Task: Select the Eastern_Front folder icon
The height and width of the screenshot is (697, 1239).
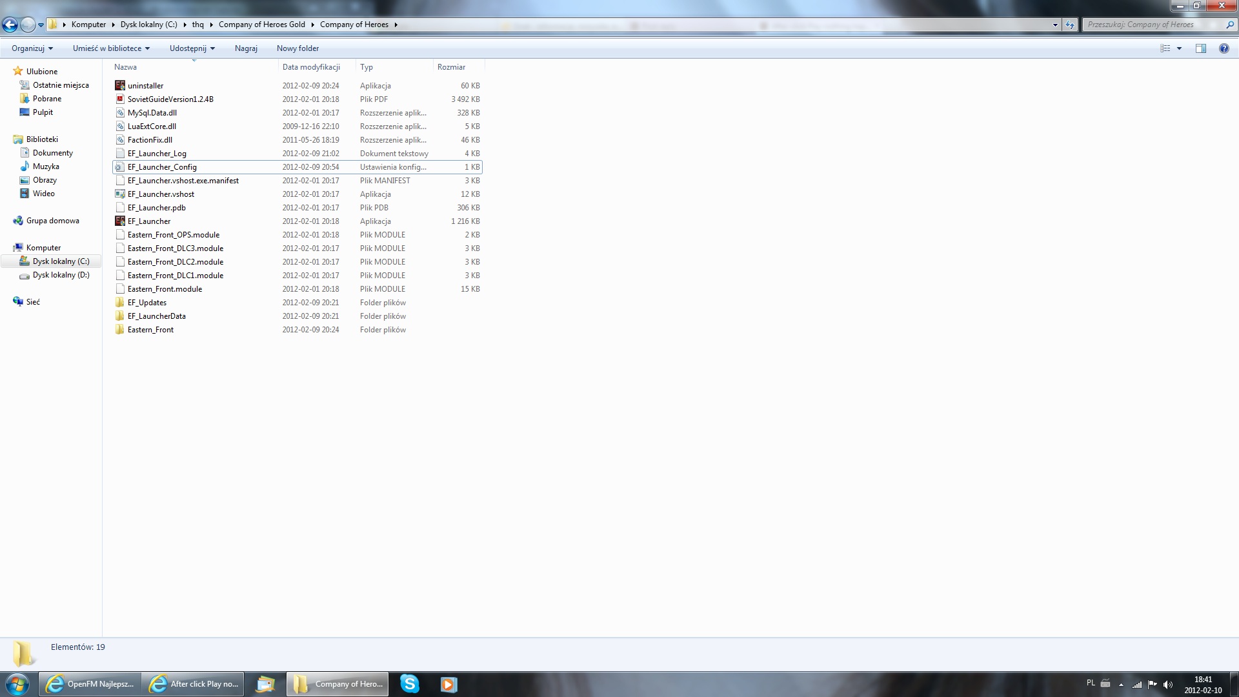Action: point(119,330)
